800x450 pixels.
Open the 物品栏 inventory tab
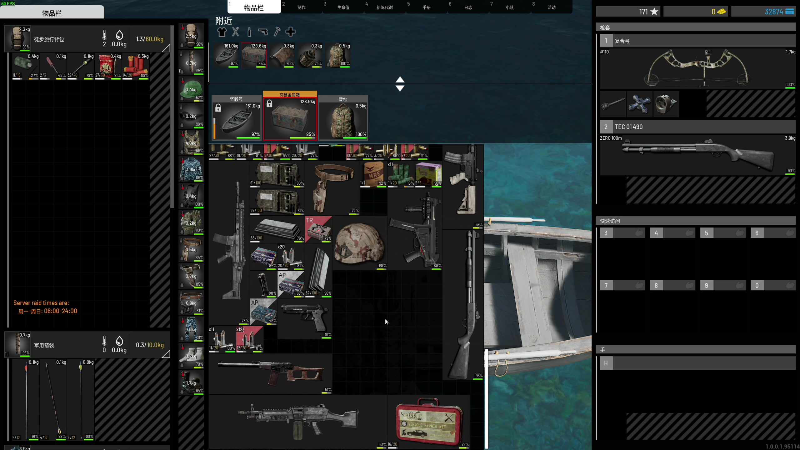(x=254, y=7)
